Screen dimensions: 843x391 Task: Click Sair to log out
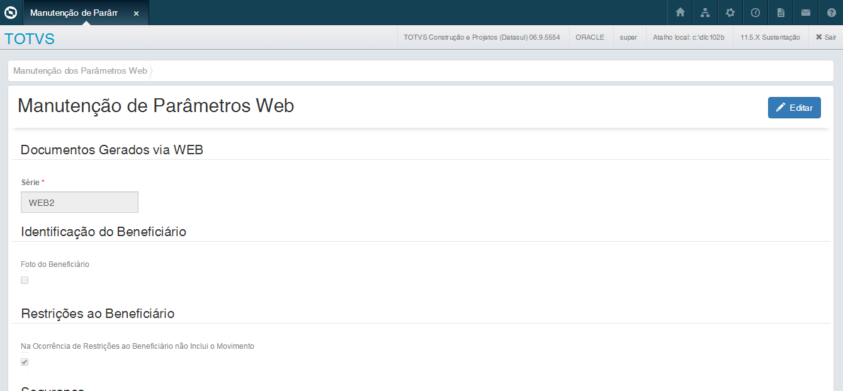825,37
